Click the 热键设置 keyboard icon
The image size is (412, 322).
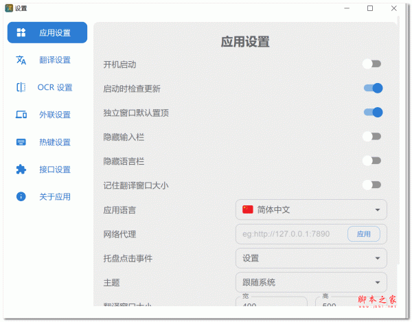pyautogui.click(x=21, y=142)
